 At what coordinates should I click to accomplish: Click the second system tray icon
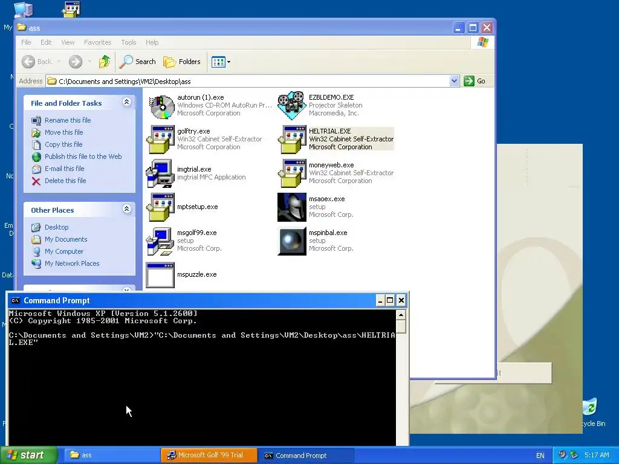[574, 455]
